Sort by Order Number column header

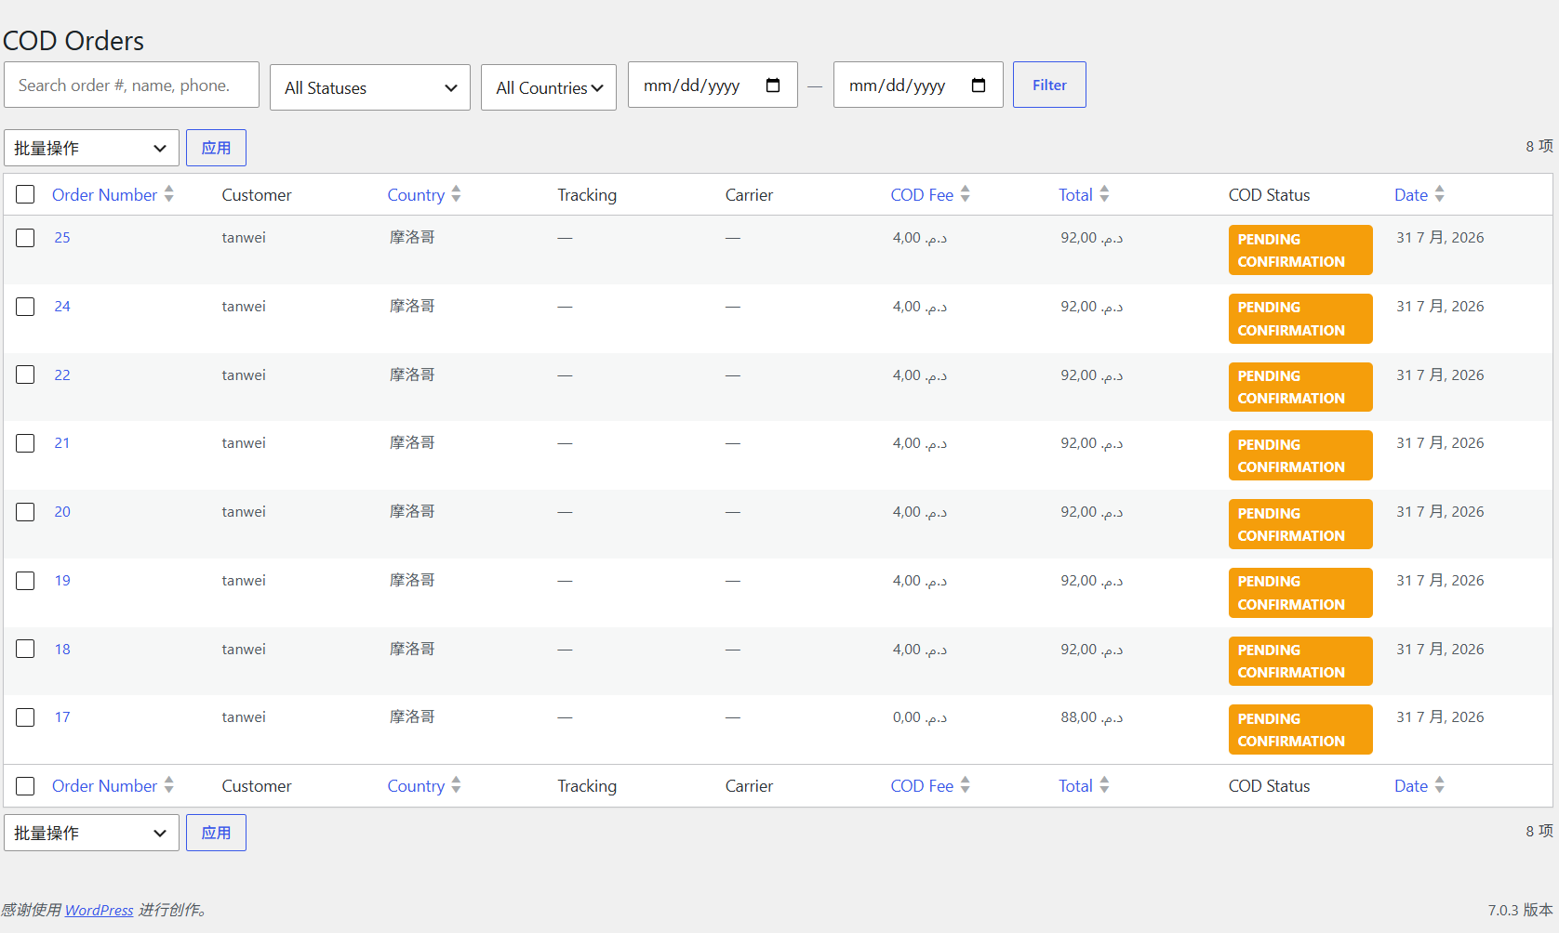coord(104,194)
